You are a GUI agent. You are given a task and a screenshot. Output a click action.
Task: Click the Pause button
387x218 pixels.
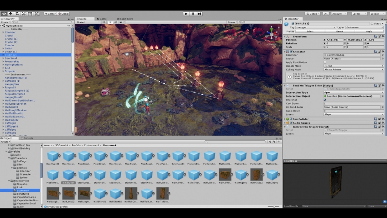(193, 14)
